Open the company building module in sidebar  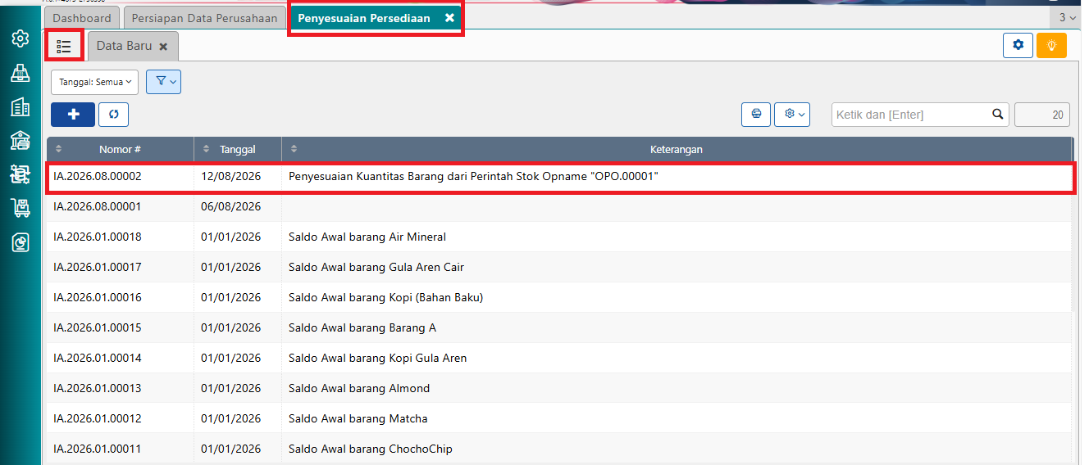pos(21,106)
